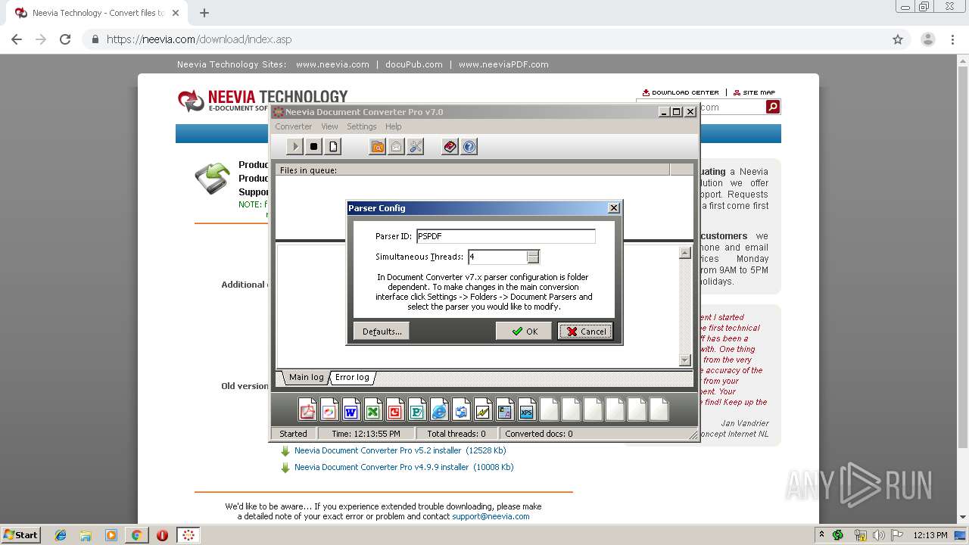This screenshot has height=545, width=969.
Task: Select the PowerPoint parser document icon
Action: [x=395, y=410]
